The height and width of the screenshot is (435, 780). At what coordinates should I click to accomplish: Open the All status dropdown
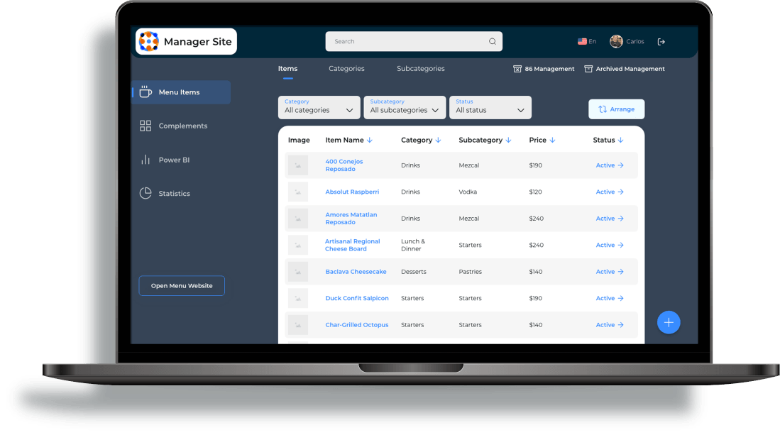(490, 107)
